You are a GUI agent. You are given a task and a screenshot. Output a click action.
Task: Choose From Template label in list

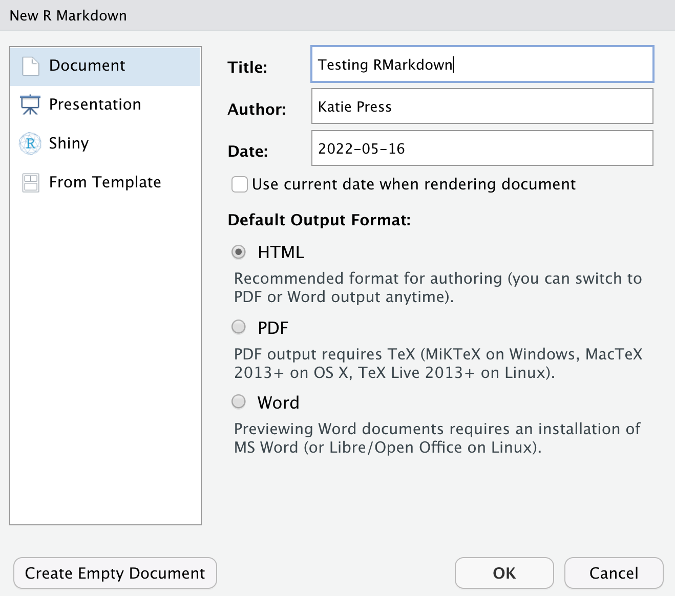[105, 182]
